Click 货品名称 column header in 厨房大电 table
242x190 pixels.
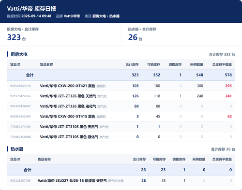click(46, 64)
